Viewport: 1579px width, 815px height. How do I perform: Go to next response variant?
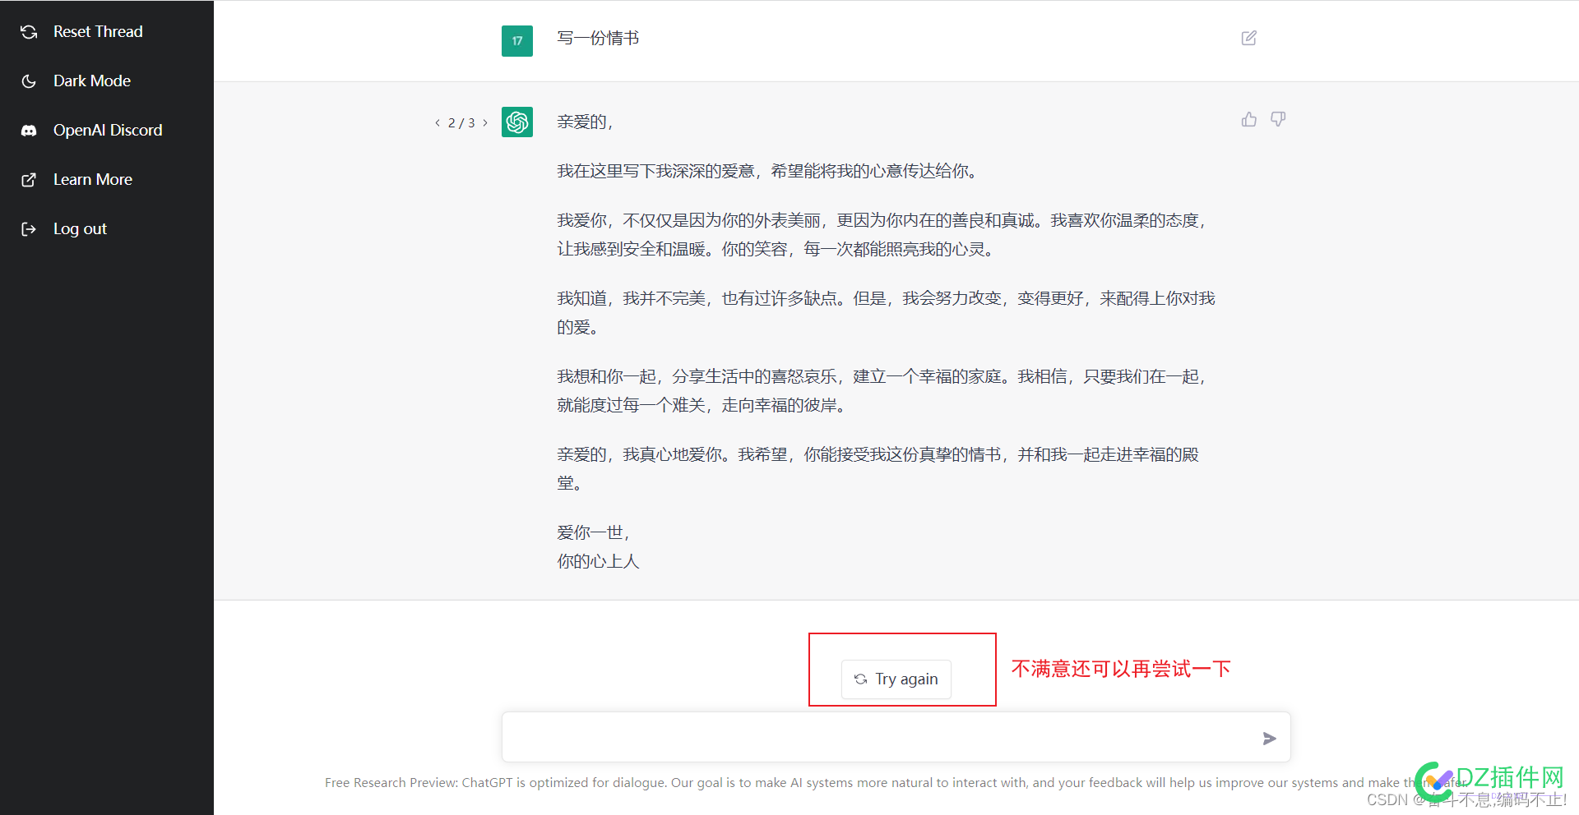485,122
